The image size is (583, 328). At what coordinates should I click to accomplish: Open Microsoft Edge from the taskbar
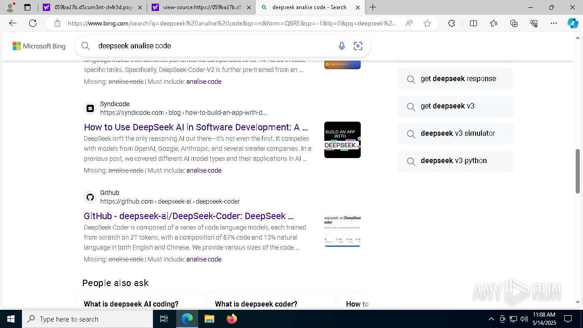click(x=187, y=319)
